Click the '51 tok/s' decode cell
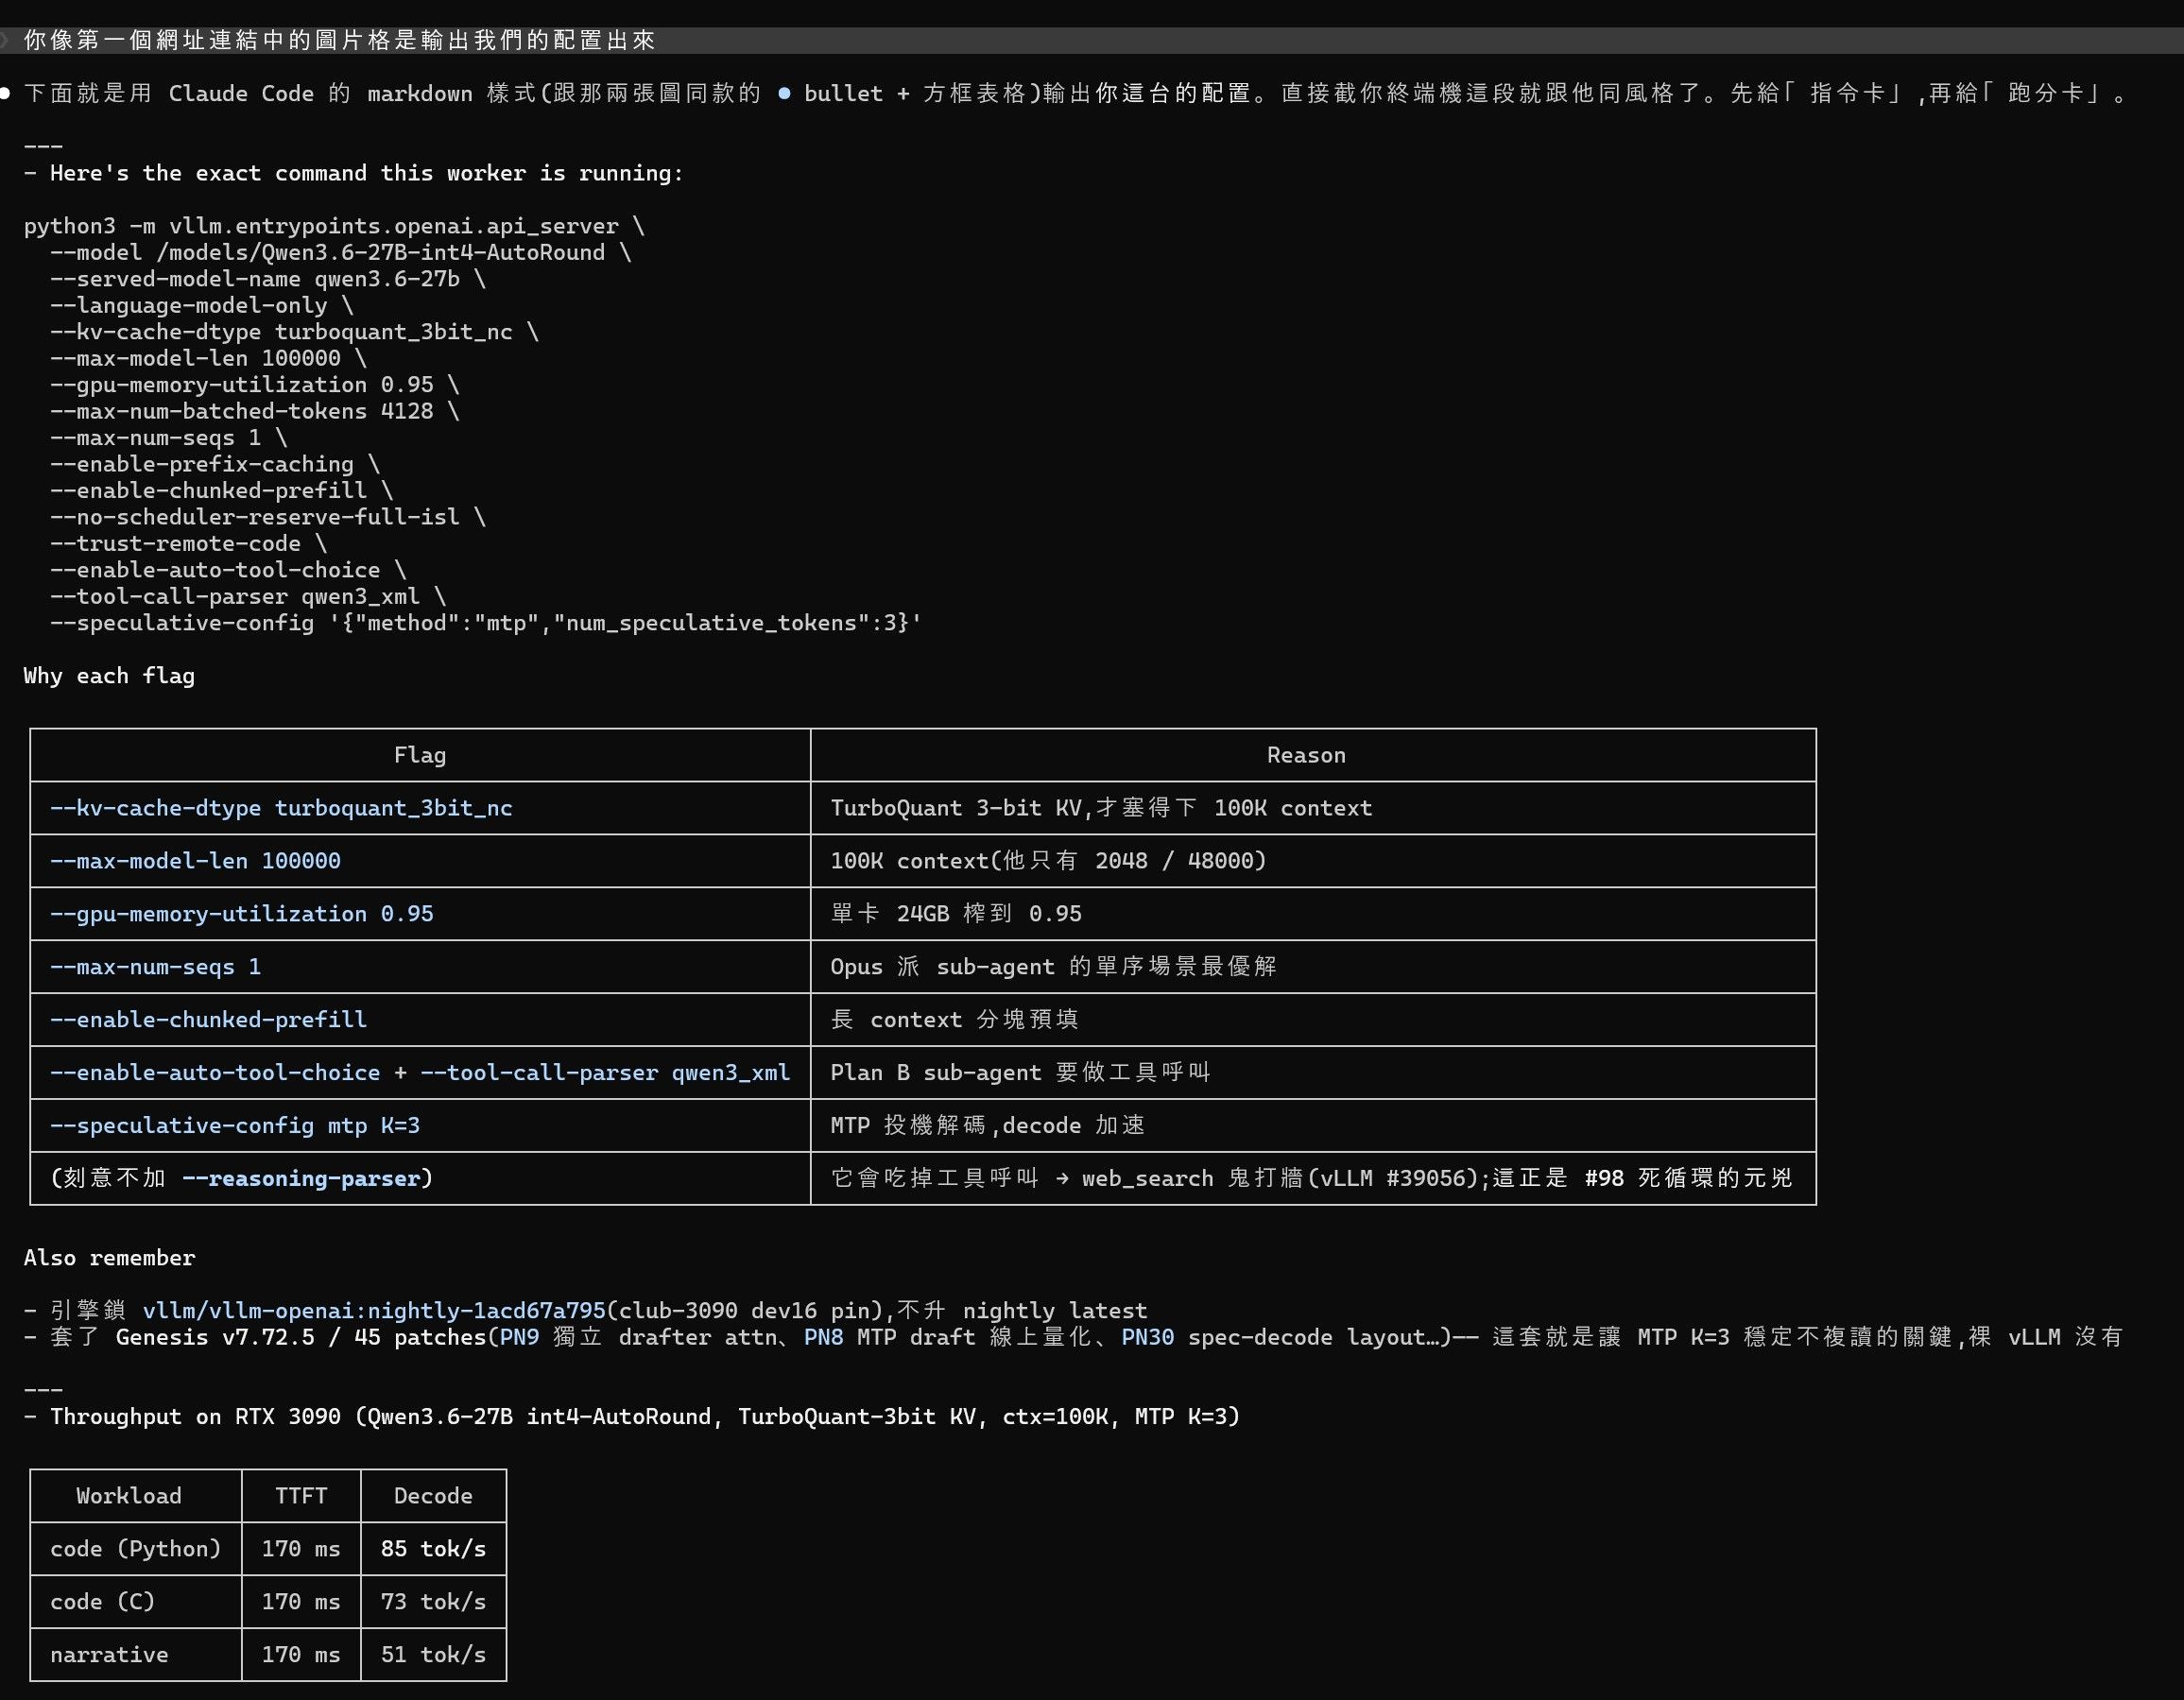 click(x=433, y=1655)
